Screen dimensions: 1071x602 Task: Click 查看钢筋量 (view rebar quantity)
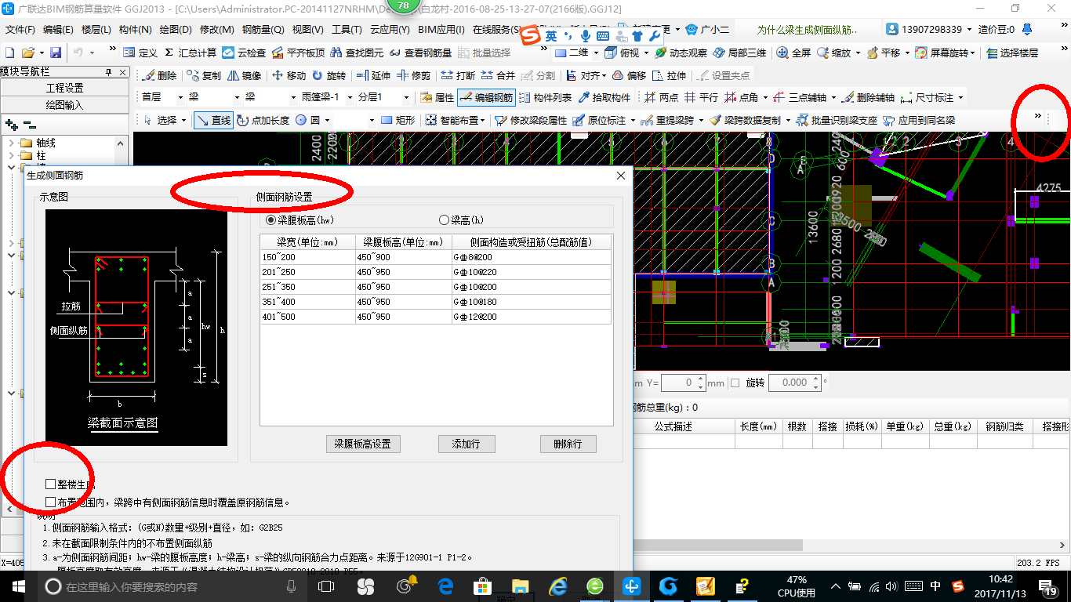pyautogui.click(x=420, y=53)
